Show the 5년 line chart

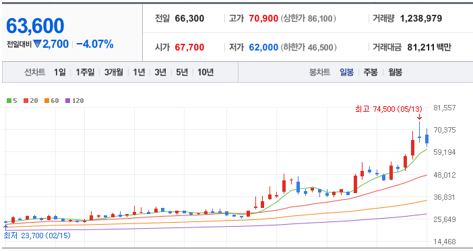click(182, 72)
